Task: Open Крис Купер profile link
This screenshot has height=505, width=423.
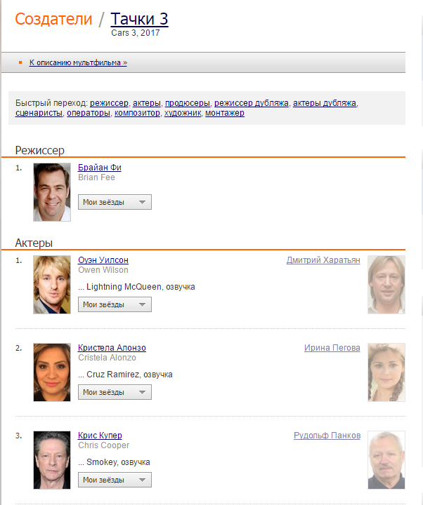Action: point(100,436)
